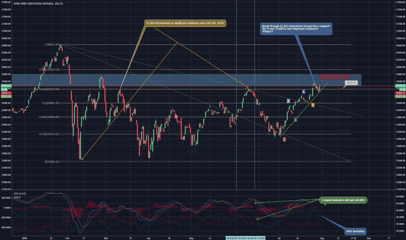406x240 pixels.
Task: Click the green Compare indicators with last sell-offs callout
Action: pos(343,200)
